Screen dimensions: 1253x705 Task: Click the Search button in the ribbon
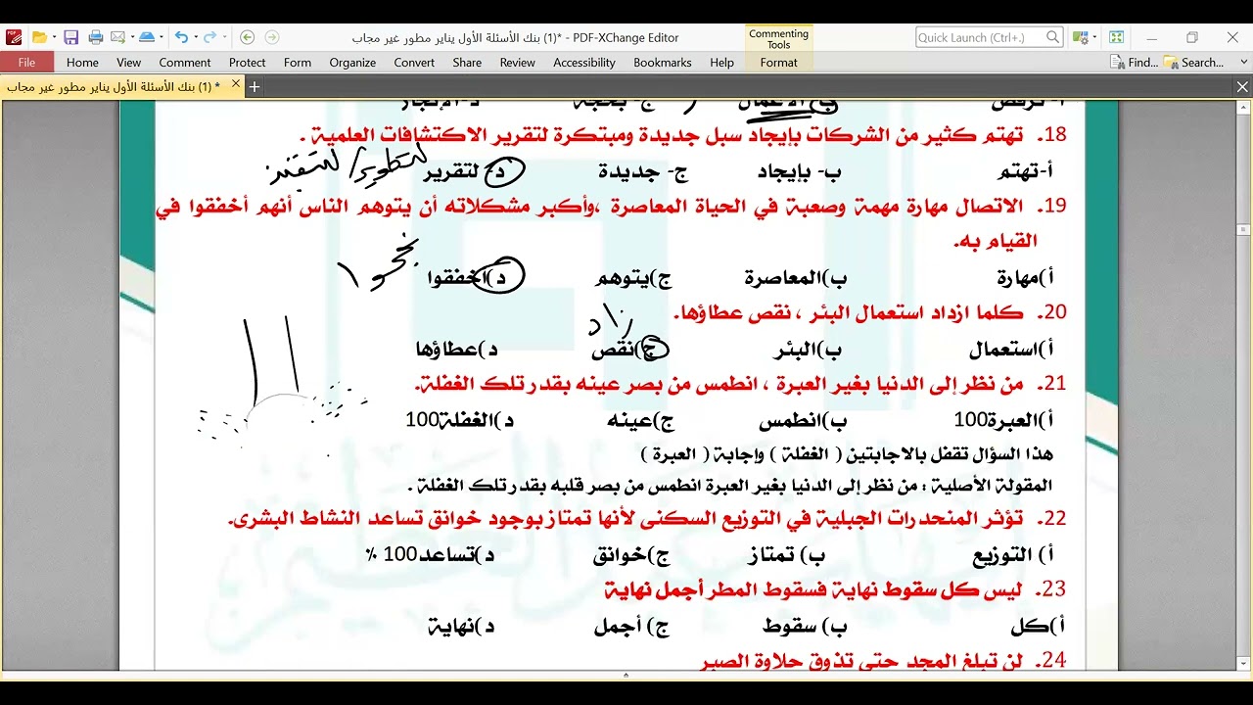coord(1193,62)
